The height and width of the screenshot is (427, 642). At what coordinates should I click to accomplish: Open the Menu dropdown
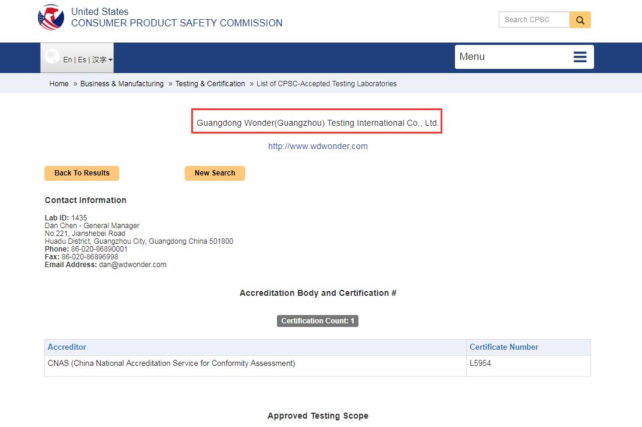[524, 57]
